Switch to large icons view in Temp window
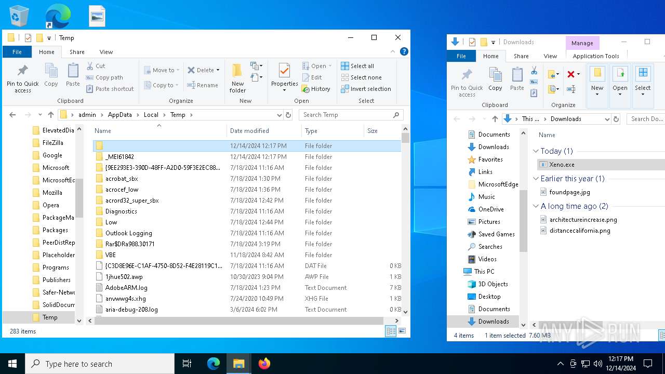This screenshot has width=665, height=374. pos(402,331)
